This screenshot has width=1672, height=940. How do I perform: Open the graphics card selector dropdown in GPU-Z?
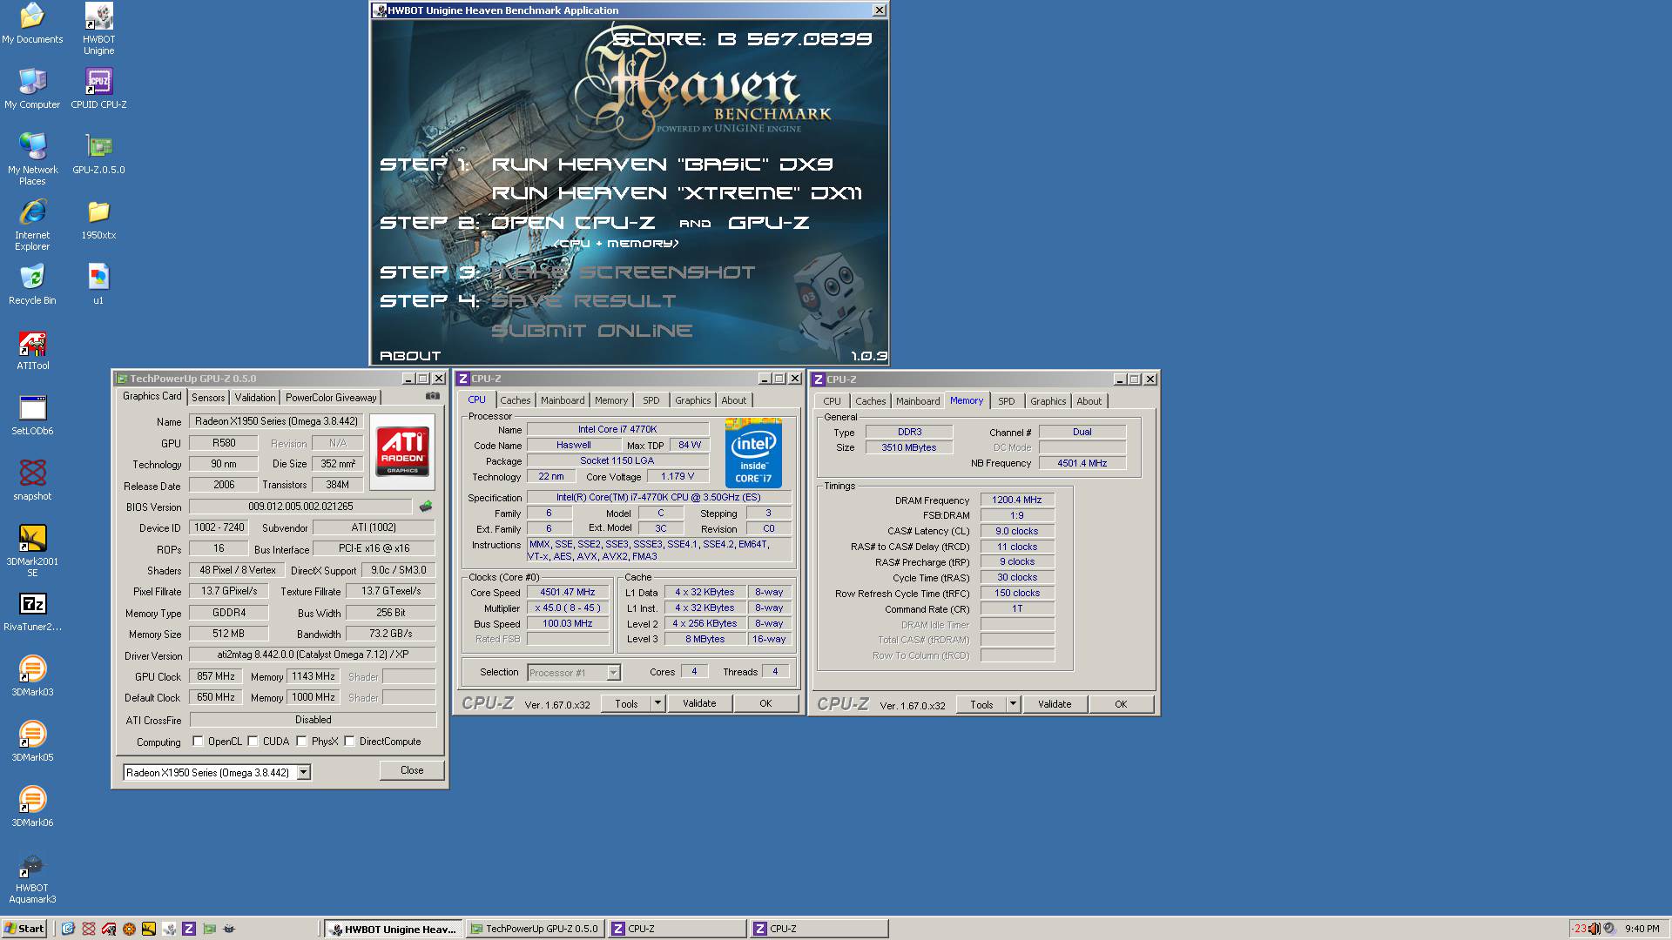click(x=303, y=772)
